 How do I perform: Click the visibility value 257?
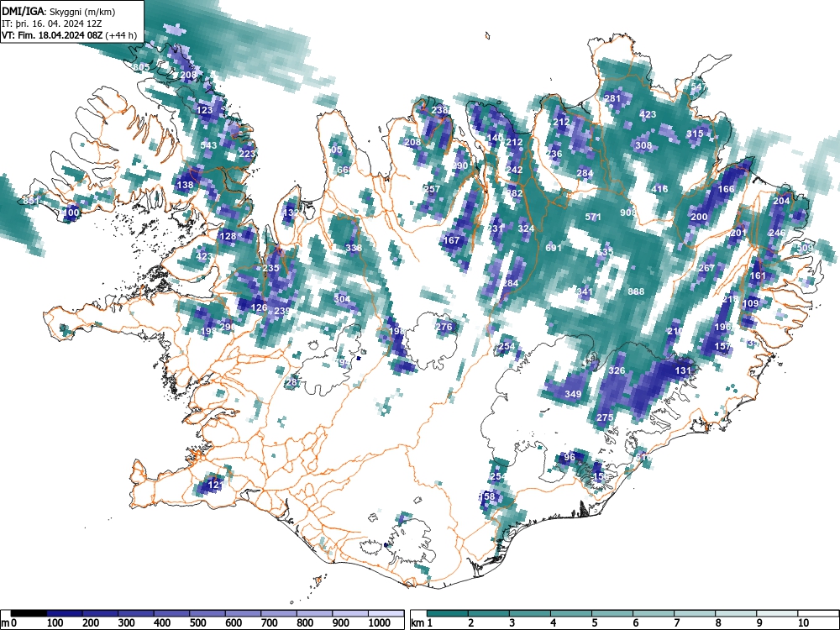tap(432, 188)
